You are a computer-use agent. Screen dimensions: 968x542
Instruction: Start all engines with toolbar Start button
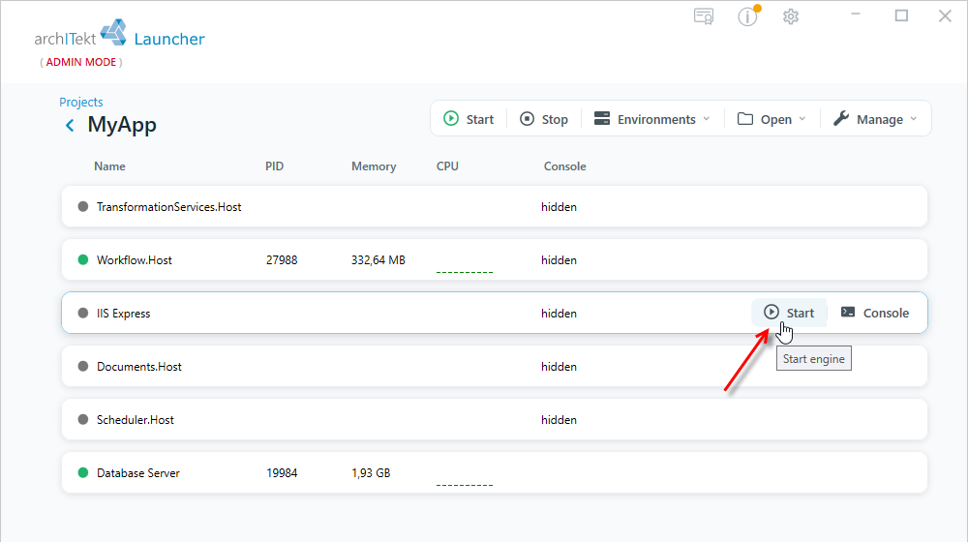tap(469, 119)
